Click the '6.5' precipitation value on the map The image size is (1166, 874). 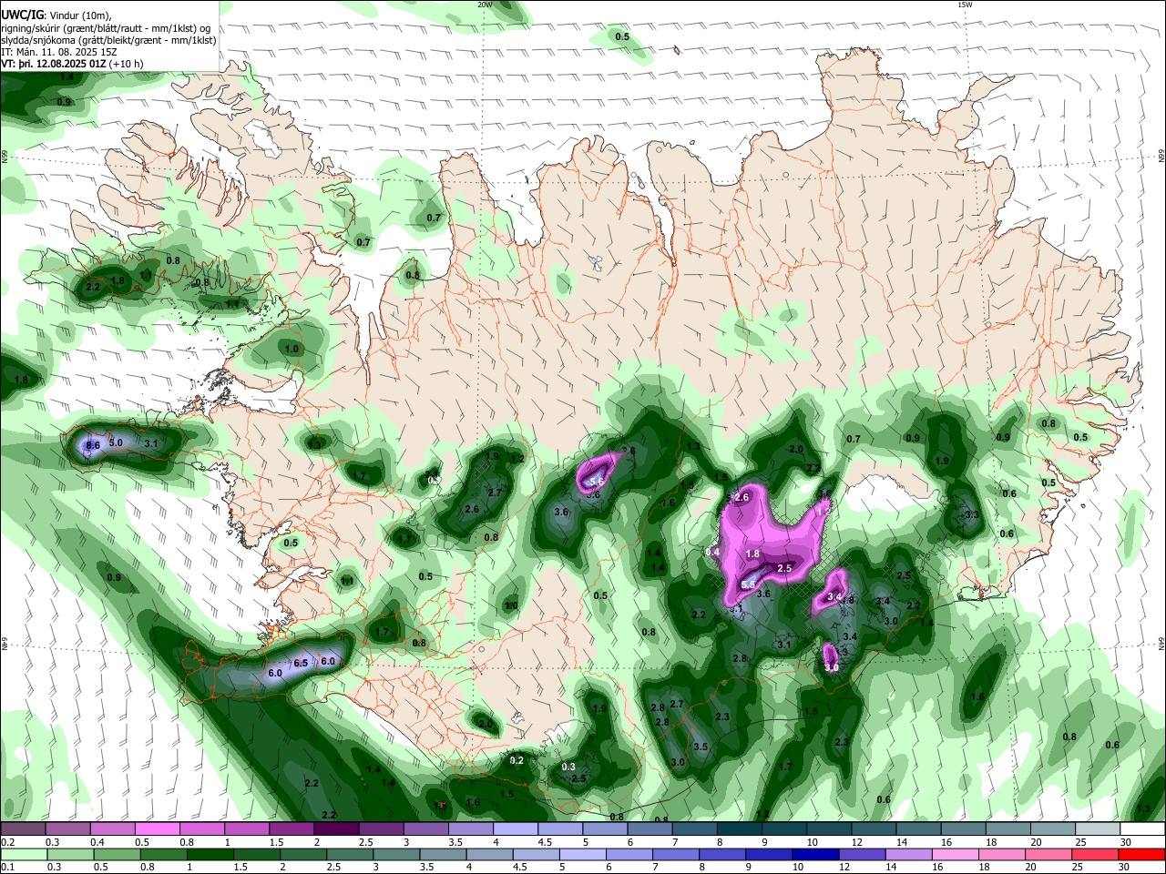[301, 664]
